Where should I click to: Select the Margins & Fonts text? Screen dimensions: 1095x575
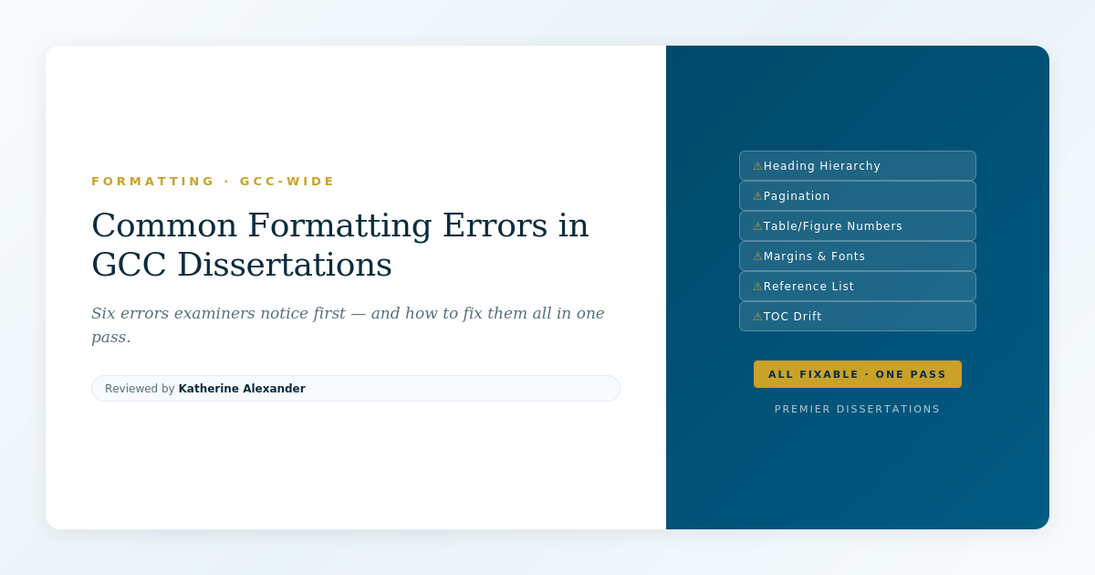coord(814,256)
